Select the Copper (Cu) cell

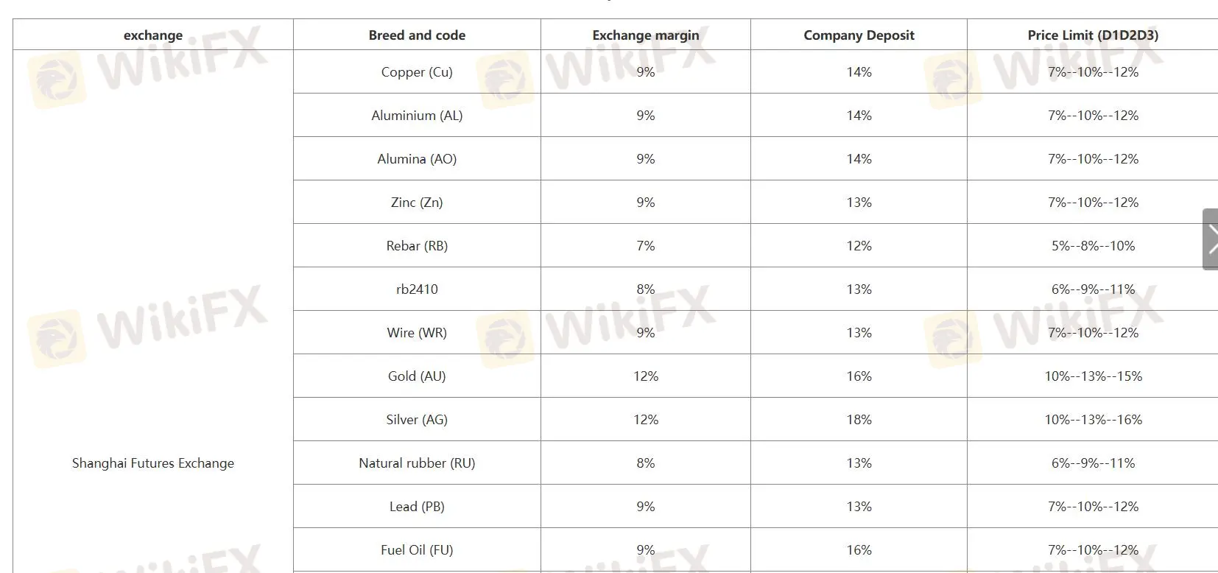[x=417, y=71]
